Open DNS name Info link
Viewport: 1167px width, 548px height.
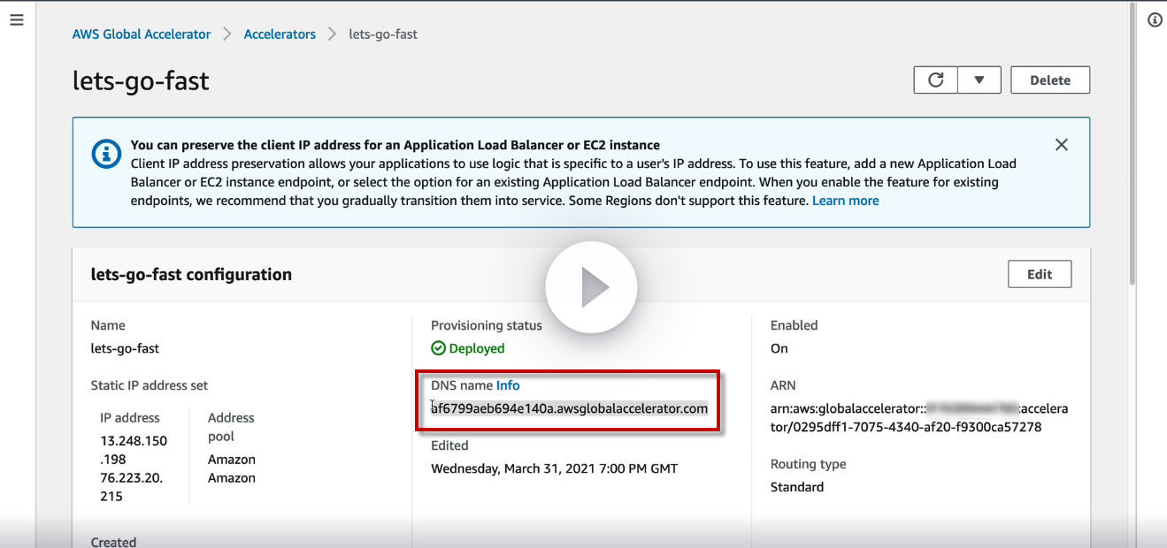click(x=508, y=385)
